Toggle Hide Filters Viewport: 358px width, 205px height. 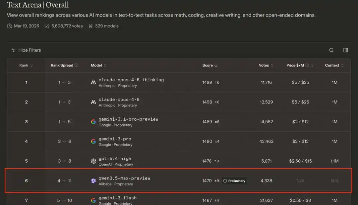26,50
